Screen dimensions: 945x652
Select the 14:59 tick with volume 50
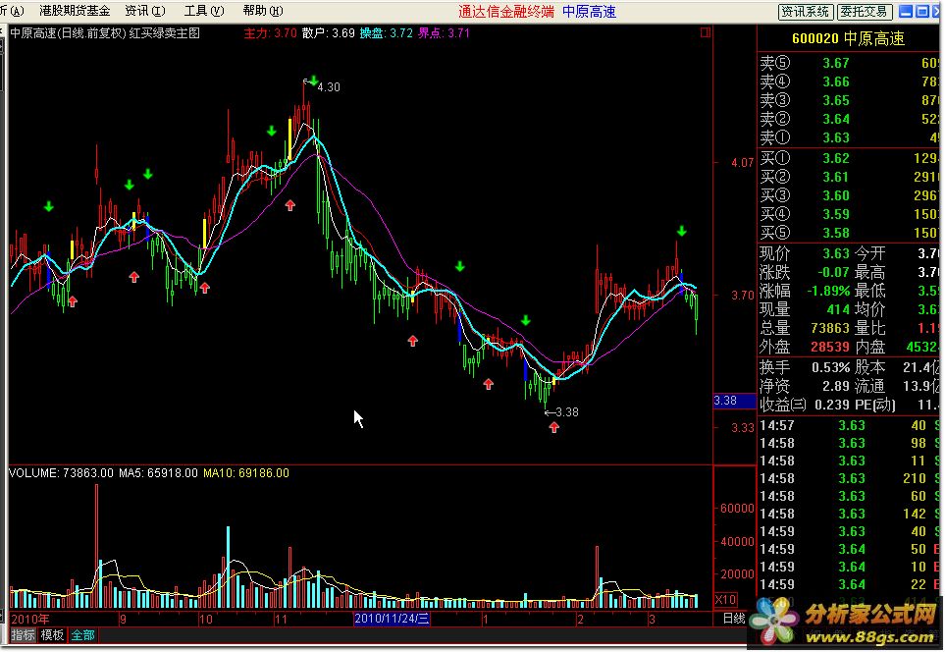click(x=849, y=550)
